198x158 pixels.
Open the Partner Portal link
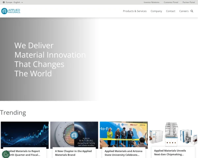tap(189, 2)
